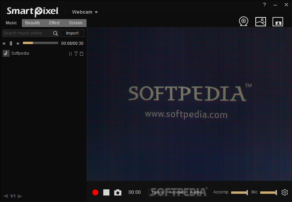This screenshot has height=202, width=292.
Task: Open help with the question mark
Action: click(264, 5)
